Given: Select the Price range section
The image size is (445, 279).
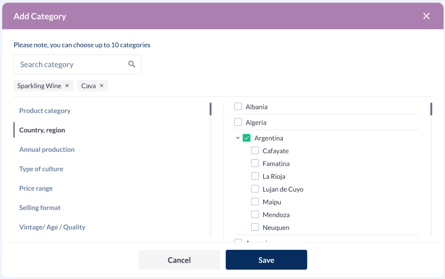Looking at the screenshot, I should point(36,188).
